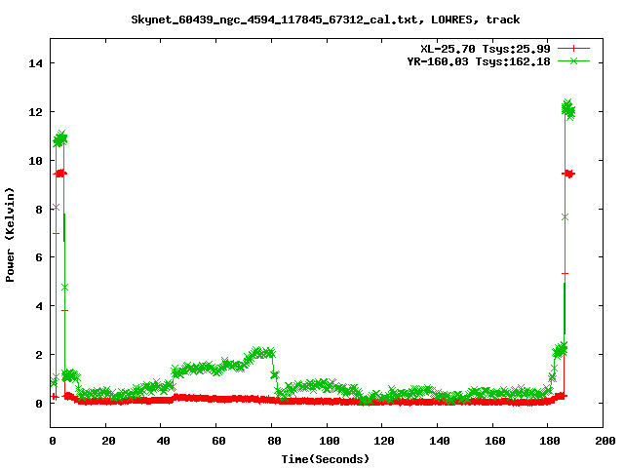This screenshot has width=624, height=468.
Task: Click the y-axis tick value 10
Action: coord(35,161)
